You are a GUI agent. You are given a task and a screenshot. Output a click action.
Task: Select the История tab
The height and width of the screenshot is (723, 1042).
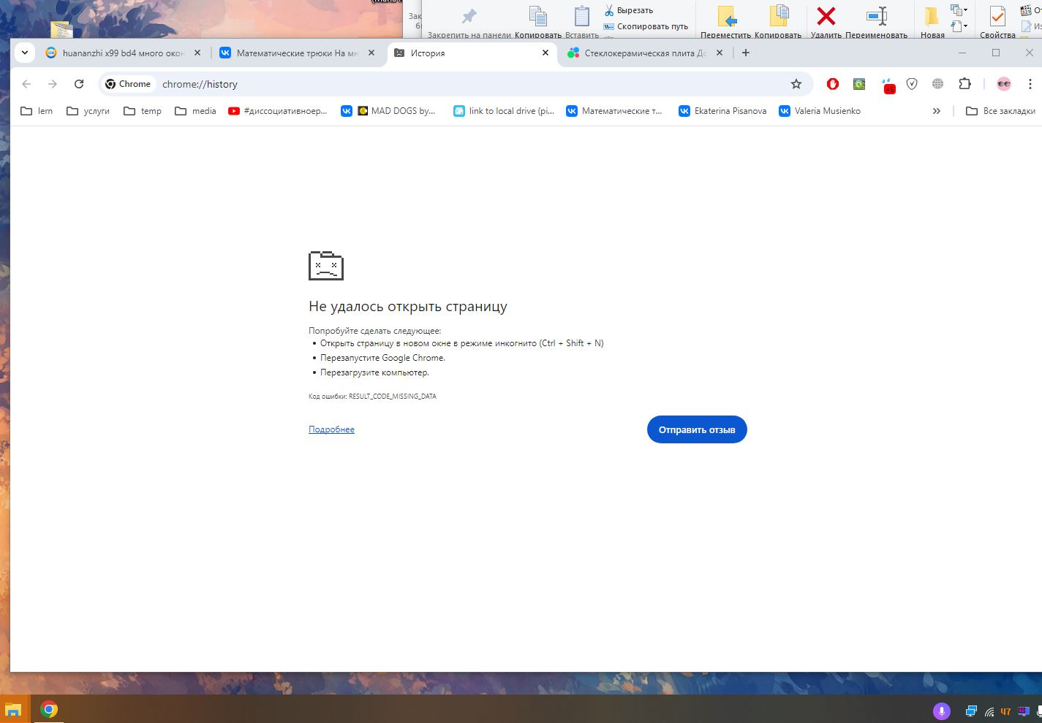tap(472, 53)
